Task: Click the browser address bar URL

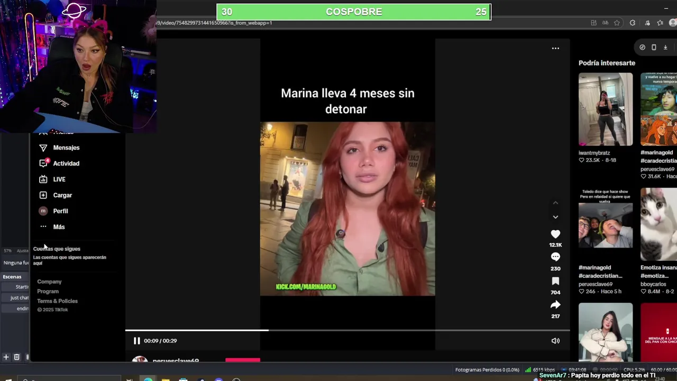Action: pyautogui.click(x=214, y=23)
